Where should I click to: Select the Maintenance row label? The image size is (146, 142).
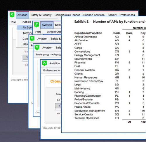pos(82,88)
